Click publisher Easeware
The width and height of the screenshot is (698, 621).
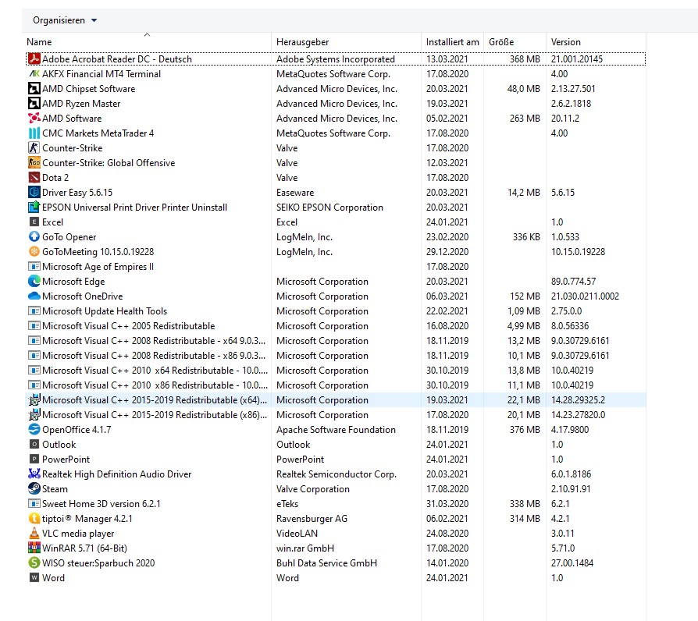294,193
